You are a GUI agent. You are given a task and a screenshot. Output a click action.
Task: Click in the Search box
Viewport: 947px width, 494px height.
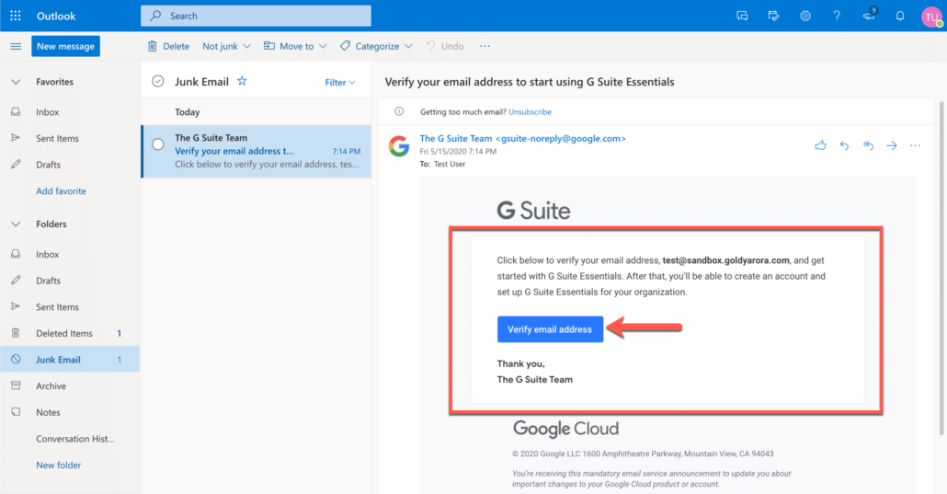point(257,16)
